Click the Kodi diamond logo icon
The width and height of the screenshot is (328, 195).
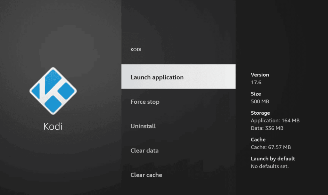coord(53,91)
